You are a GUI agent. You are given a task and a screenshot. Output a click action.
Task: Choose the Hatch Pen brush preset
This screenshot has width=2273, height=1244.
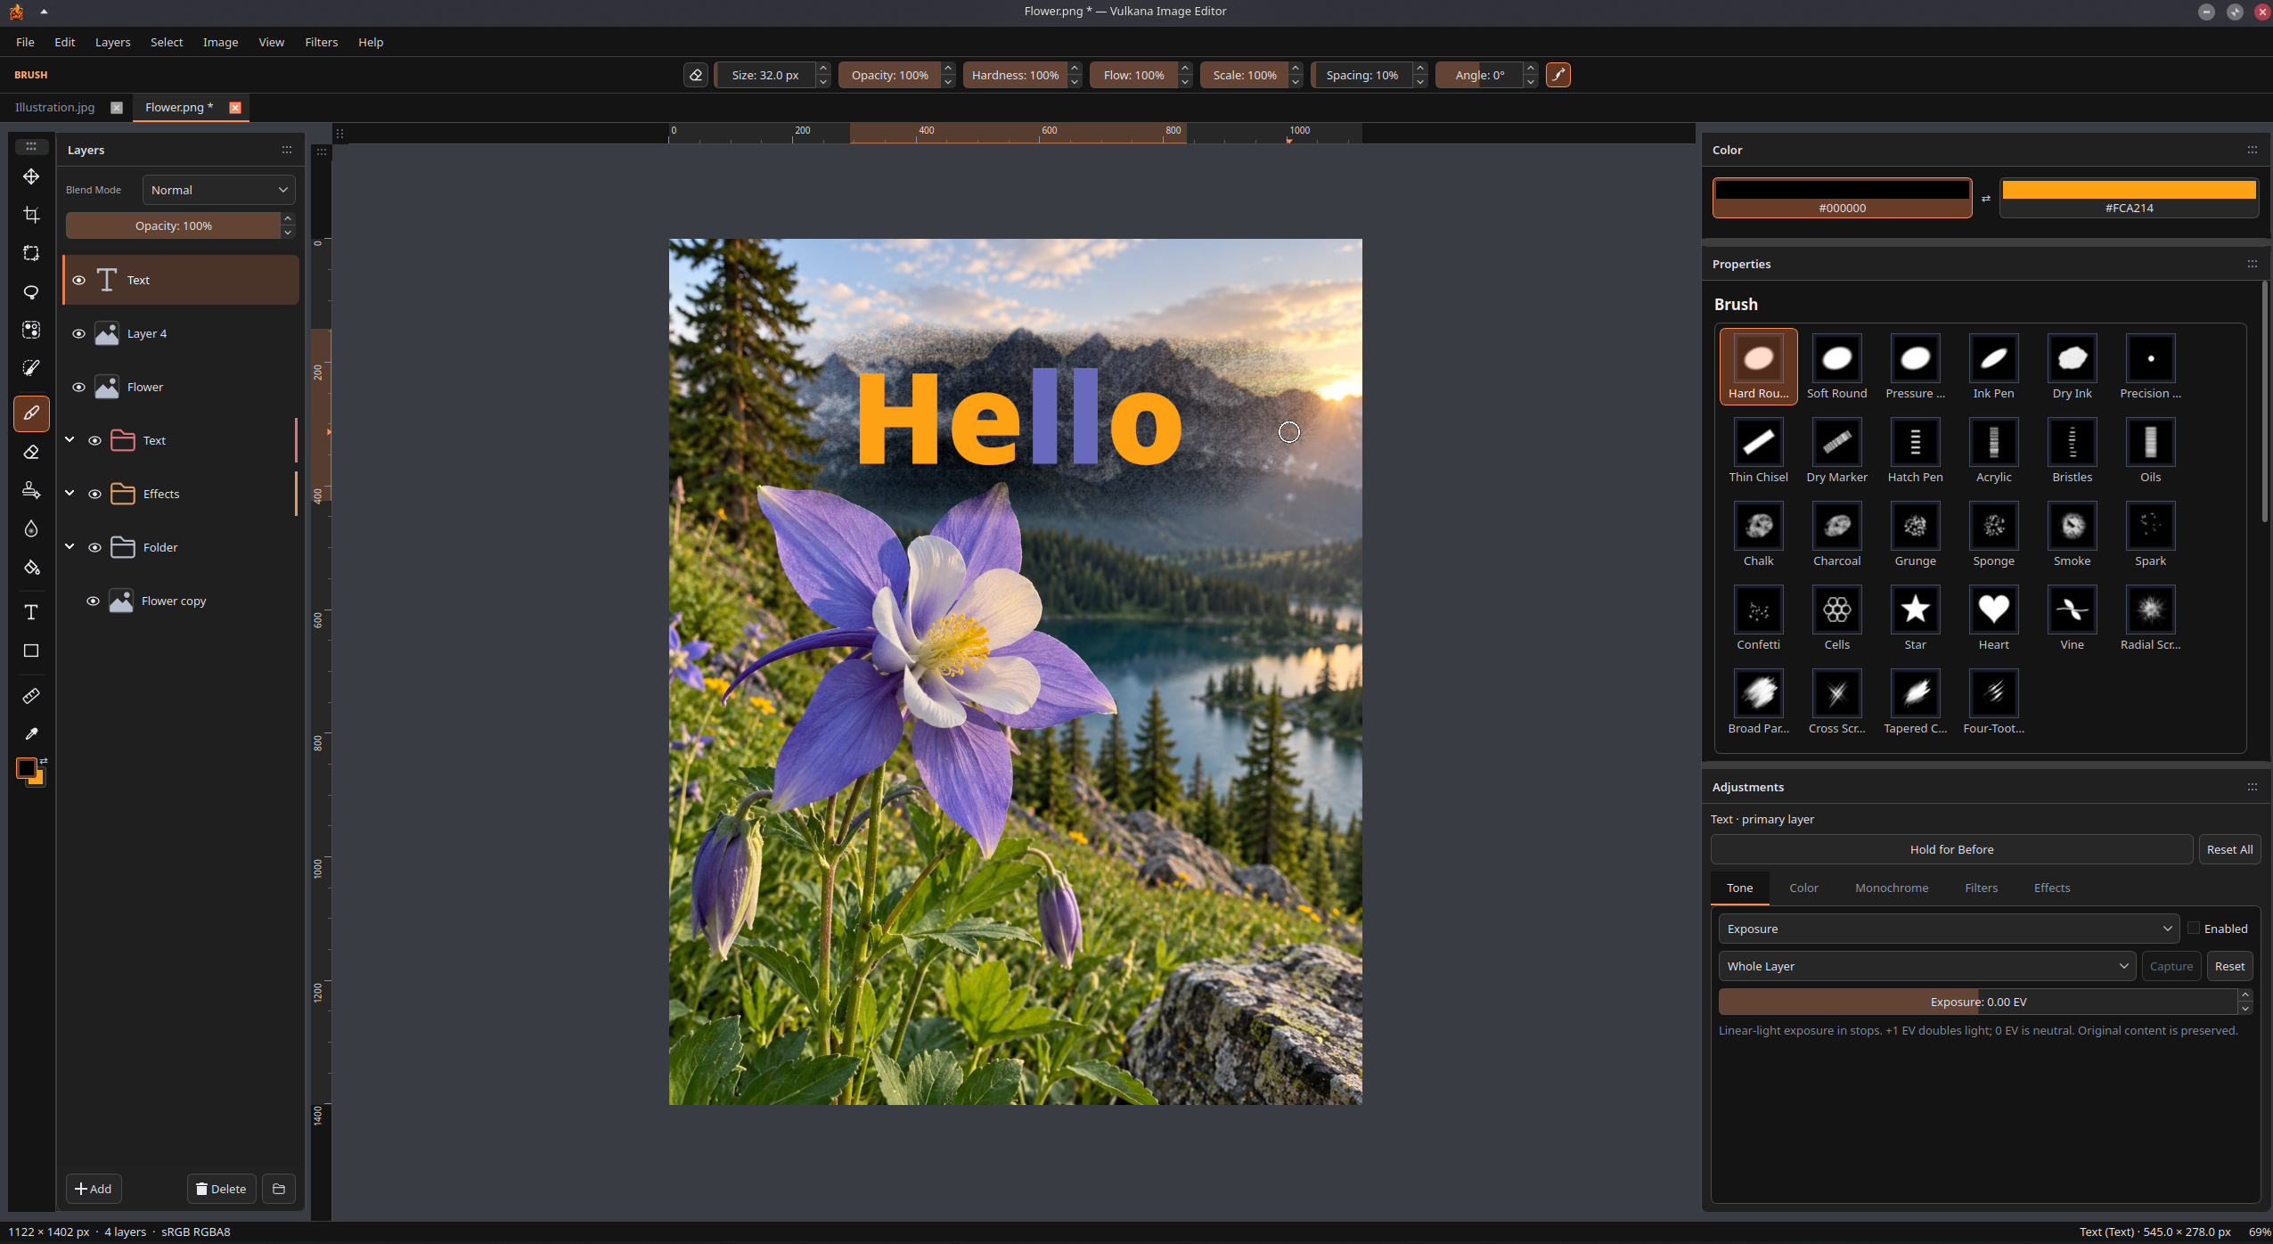click(x=1915, y=450)
